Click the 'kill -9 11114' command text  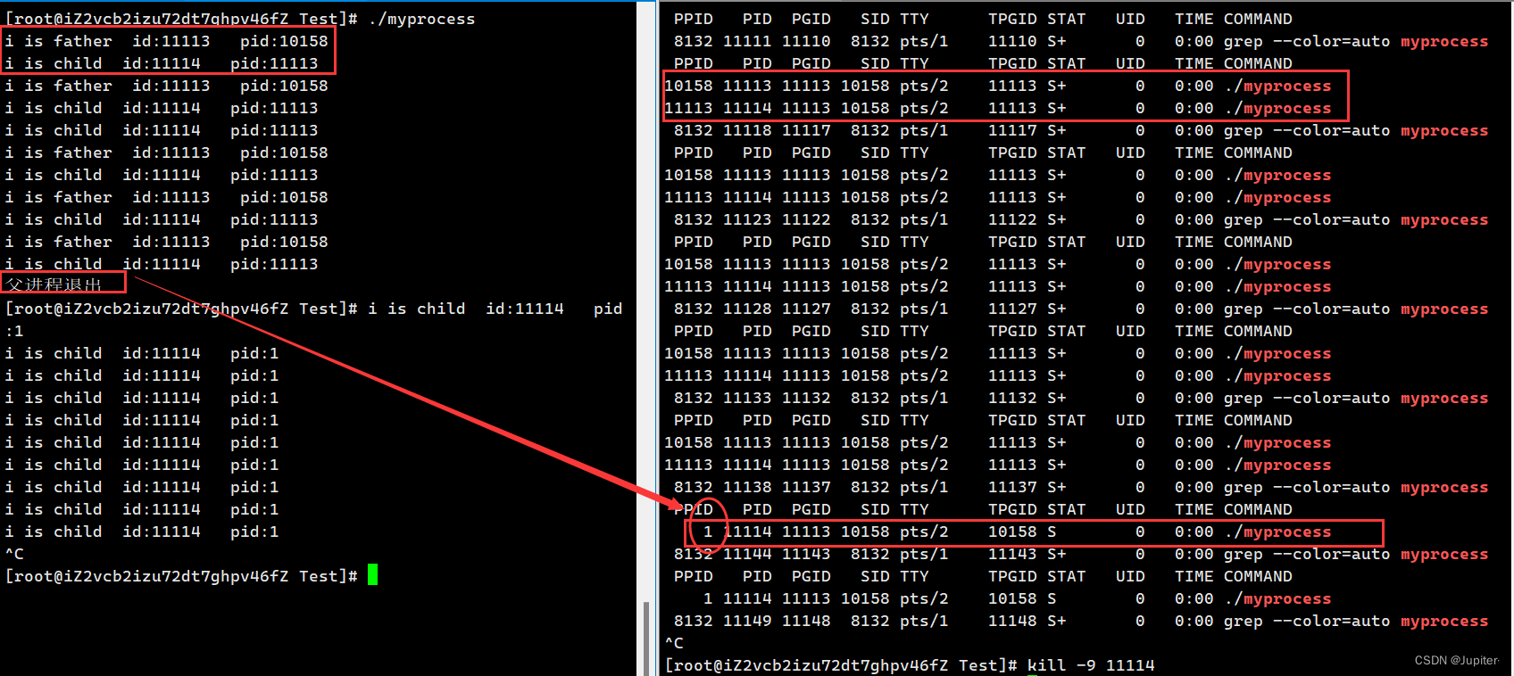tap(1091, 665)
